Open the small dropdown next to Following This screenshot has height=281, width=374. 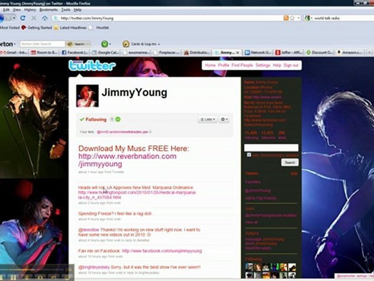pyautogui.click(x=112, y=119)
